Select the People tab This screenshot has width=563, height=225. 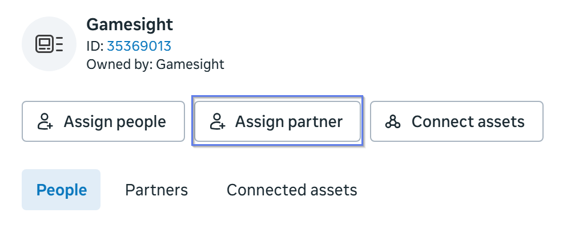[x=61, y=190]
